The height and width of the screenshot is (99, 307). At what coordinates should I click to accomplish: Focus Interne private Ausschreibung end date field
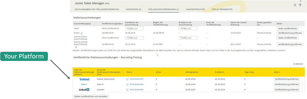188,38
